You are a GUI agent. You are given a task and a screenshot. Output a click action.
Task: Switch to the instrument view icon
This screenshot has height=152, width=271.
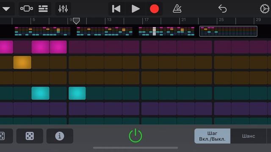click(x=26, y=8)
